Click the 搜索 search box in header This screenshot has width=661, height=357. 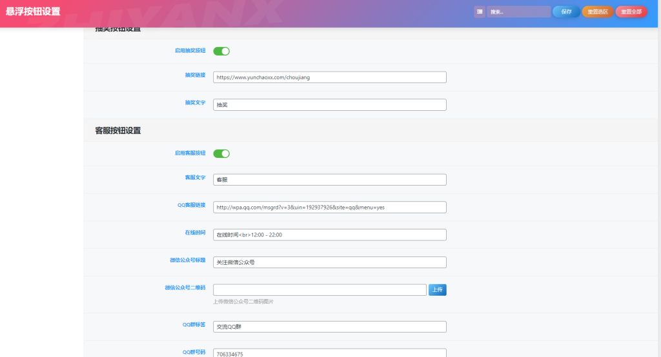[518, 12]
